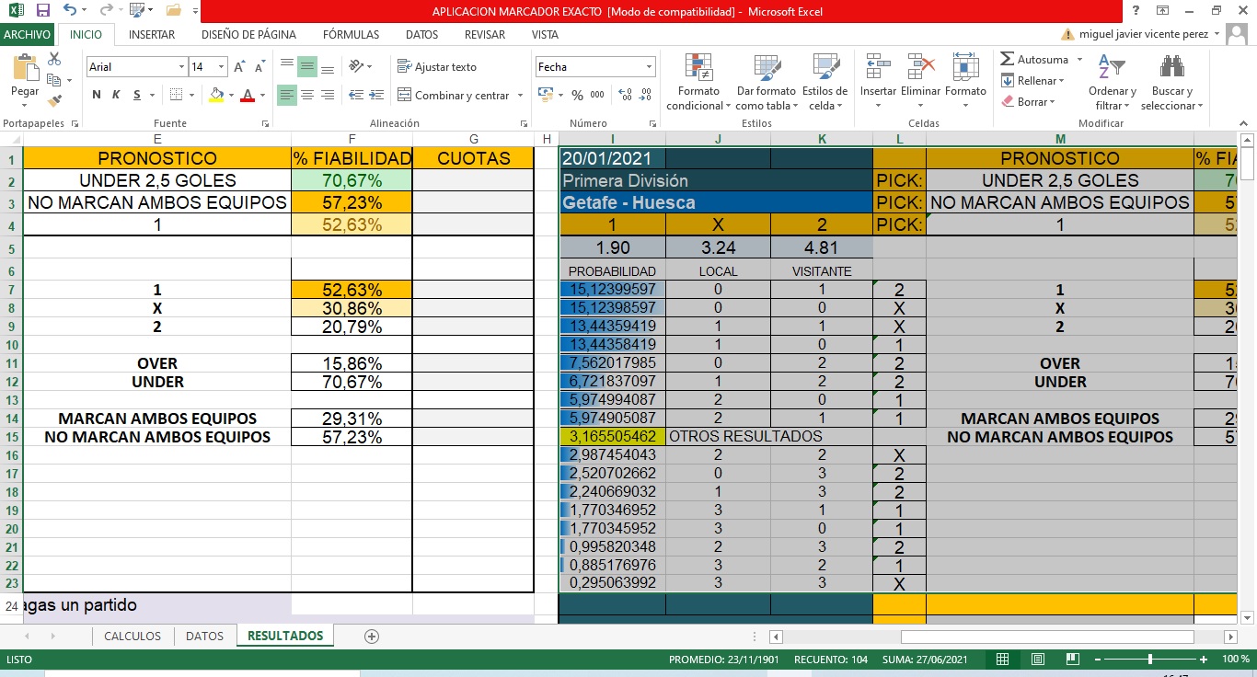Open Buscar y seleccionar binoculars
Screen dimensions: 1257x677
point(1171,82)
